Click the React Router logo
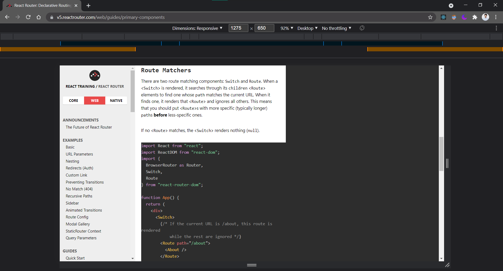The image size is (503, 271). tap(95, 75)
